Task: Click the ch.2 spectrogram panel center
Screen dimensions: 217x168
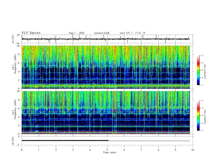Action: (x=105, y=113)
